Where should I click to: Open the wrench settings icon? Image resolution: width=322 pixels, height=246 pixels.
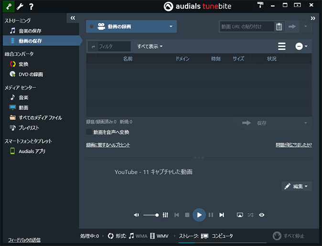20,7
